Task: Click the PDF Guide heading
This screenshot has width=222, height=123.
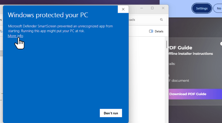Action: point(180,48)
